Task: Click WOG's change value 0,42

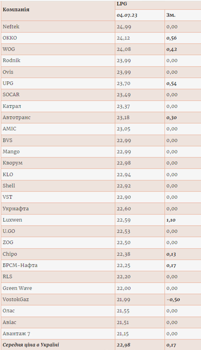Action: [x=172, y=49]
